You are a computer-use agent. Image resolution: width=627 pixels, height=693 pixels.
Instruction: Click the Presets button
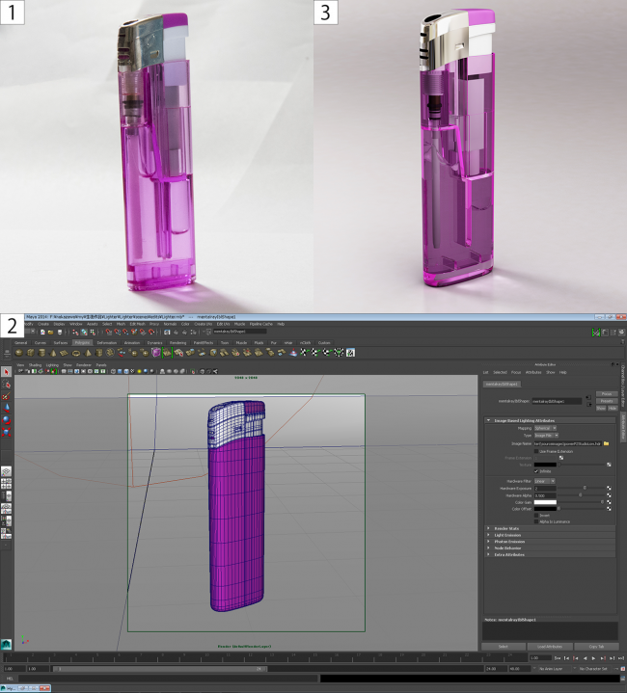point(606,401)
